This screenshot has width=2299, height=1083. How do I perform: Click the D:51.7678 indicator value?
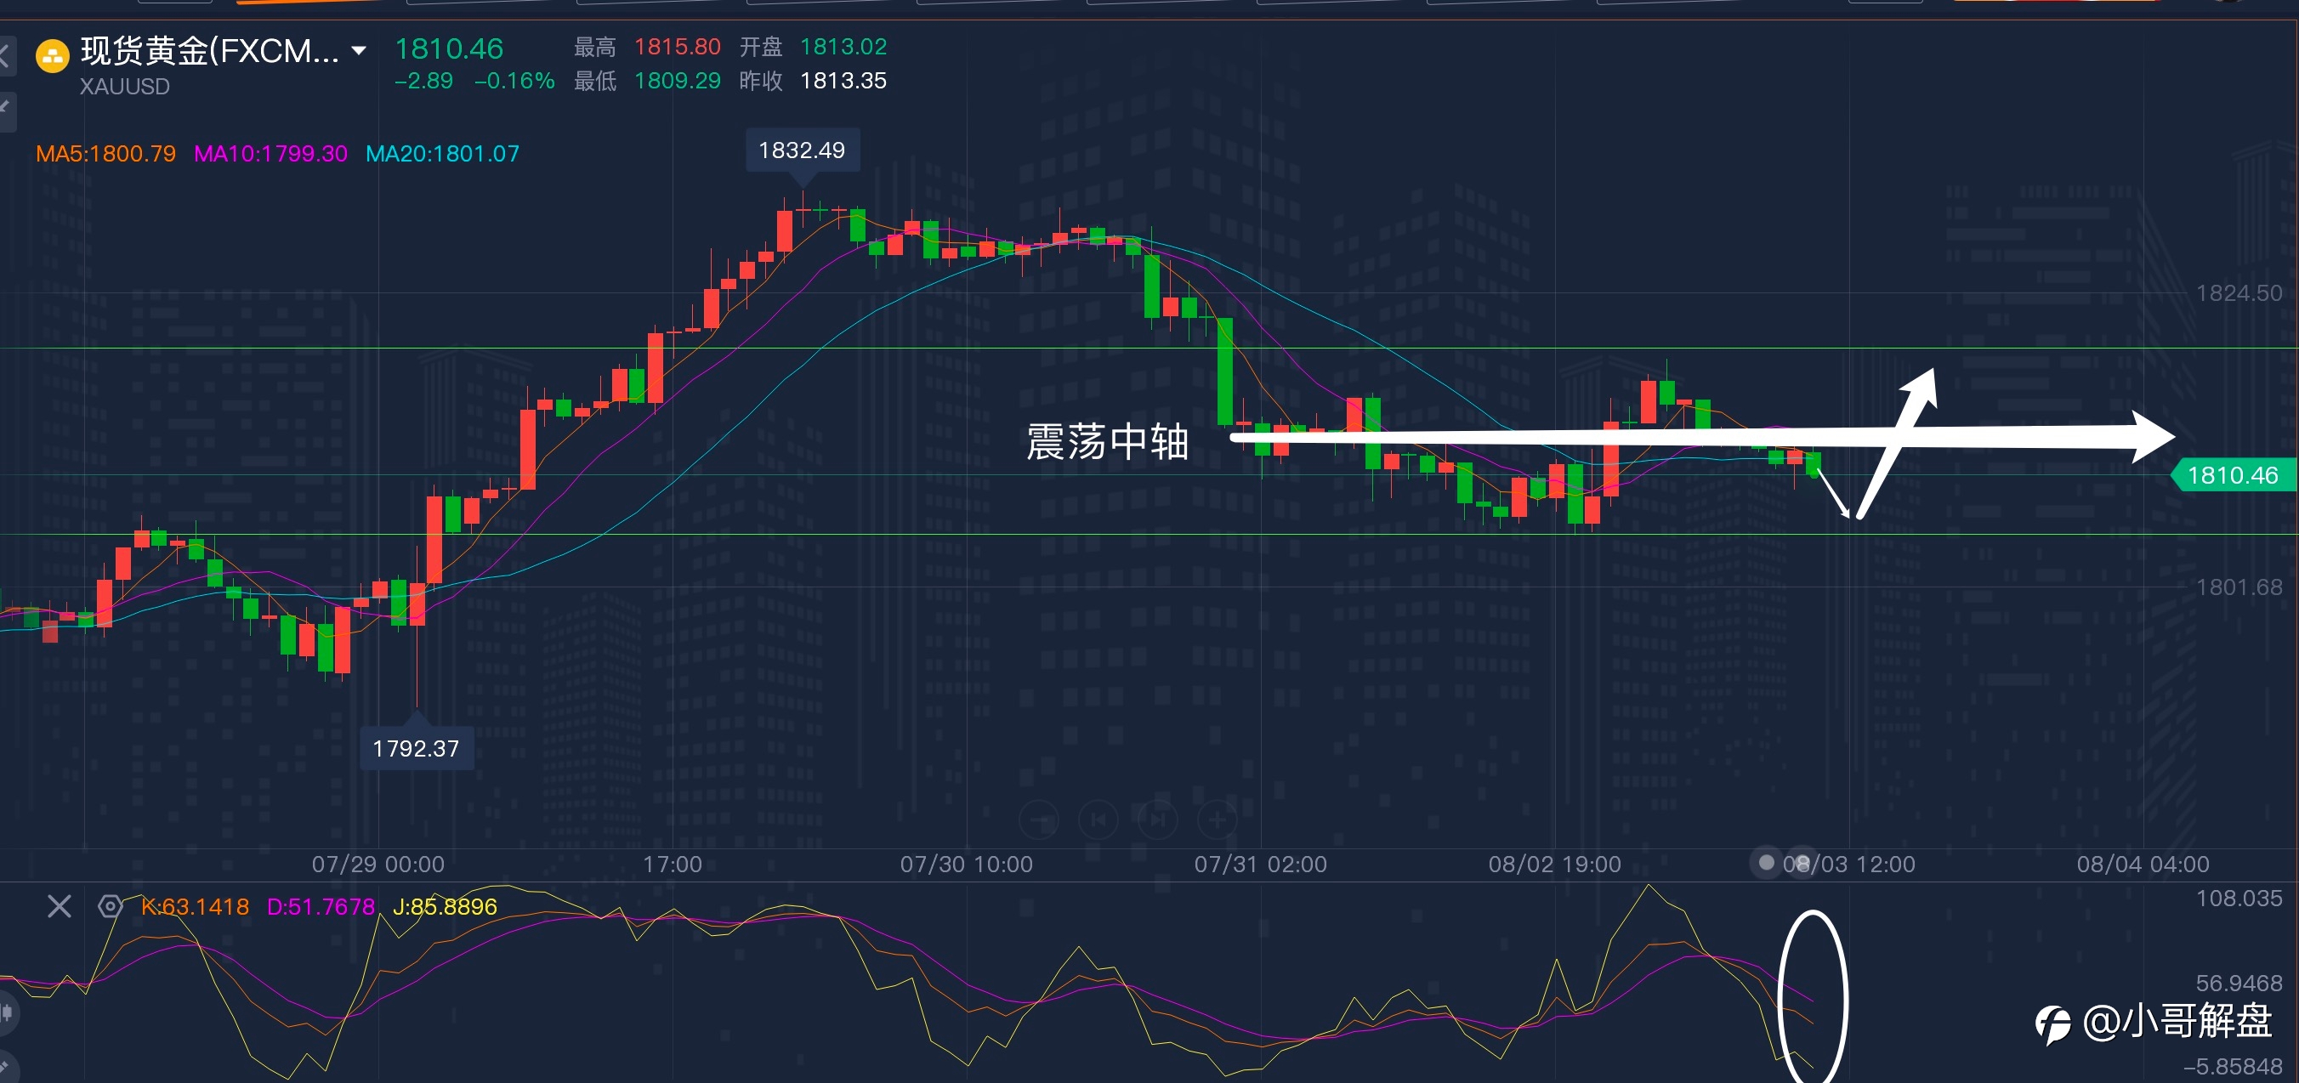pos(321,906)
